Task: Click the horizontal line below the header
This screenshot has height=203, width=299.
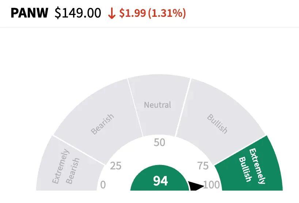Action: tap(149, 27)
